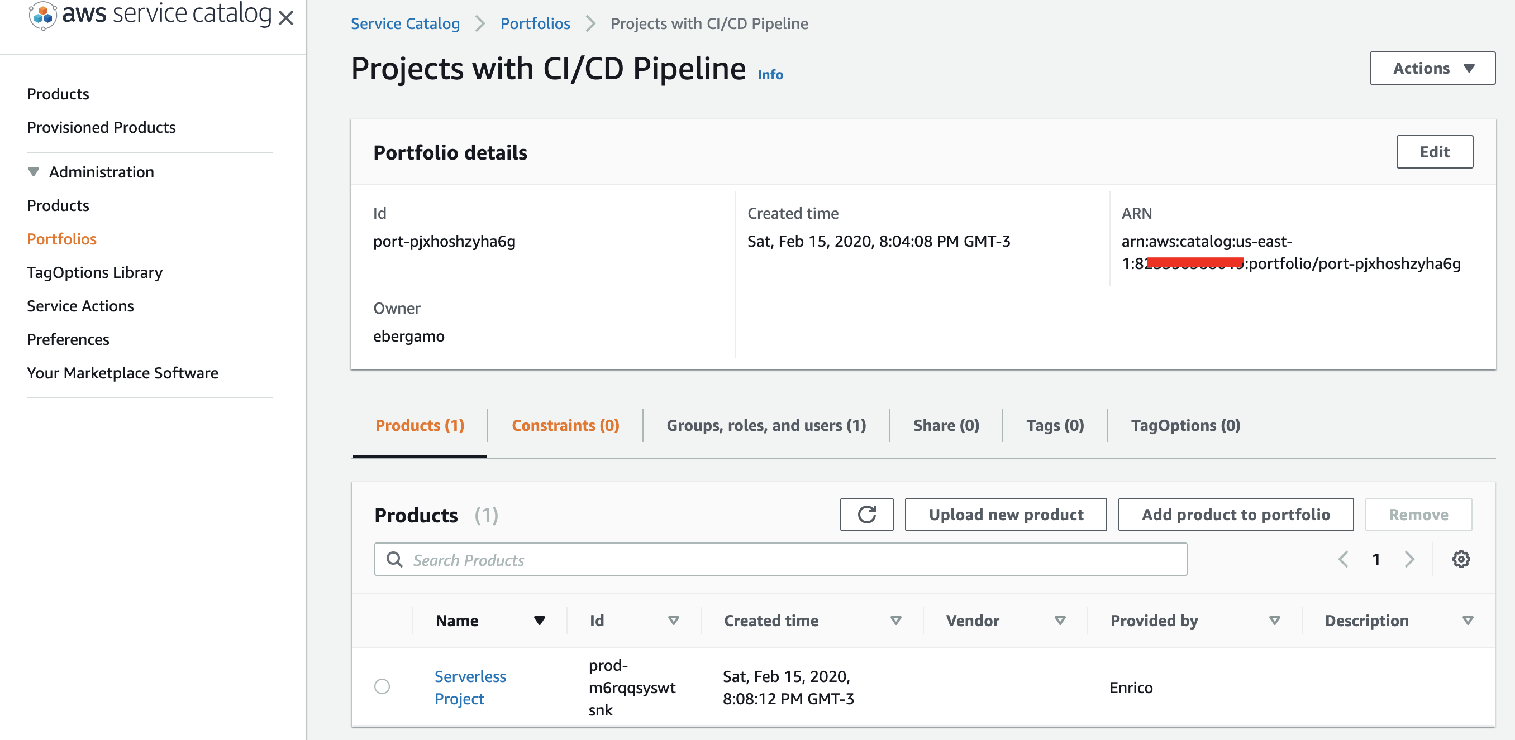Click Edit in Portfolio details
1515x740 pixels.
1435,152
